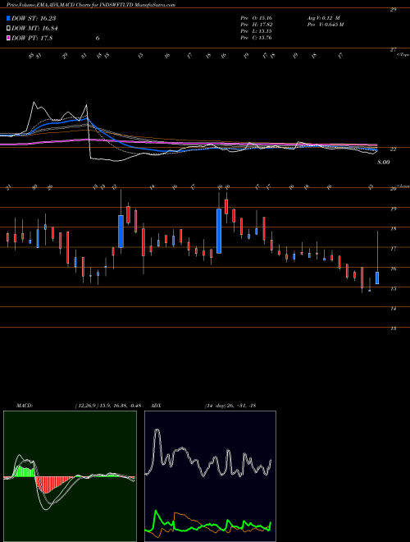Click the 'Pre O: 15.16' open value
The image size is (410, 542).
(x=257, y=18)
